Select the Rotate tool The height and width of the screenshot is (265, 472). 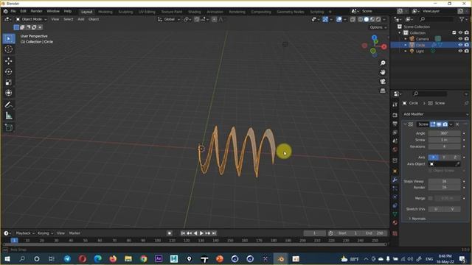8,72
